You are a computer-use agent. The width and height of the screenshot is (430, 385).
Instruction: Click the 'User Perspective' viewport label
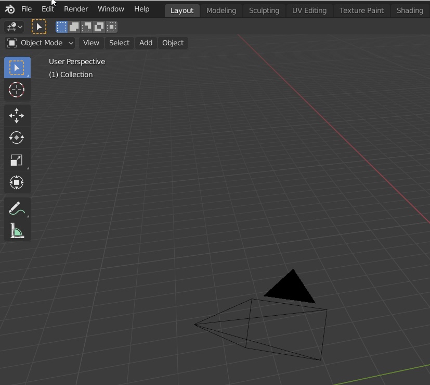pos(77,61)
